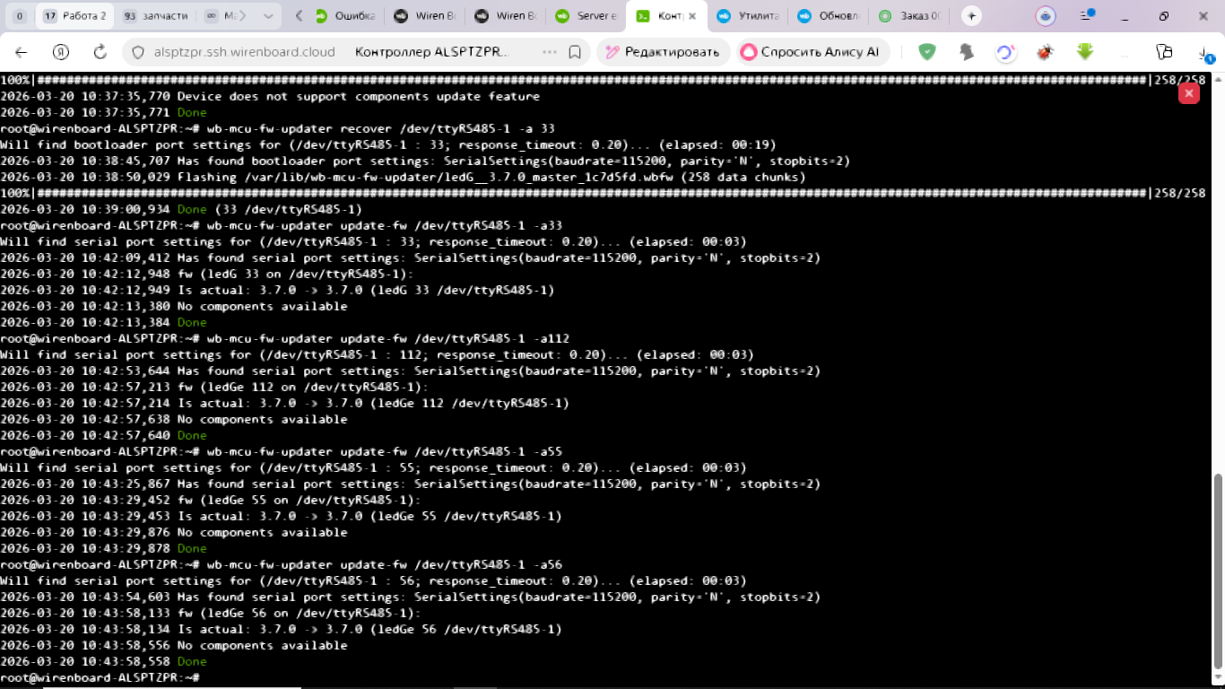Image resolution: width=1225 pixels, height=689 pixels.
Task: Click the "Редактировать" button
Action: pyautogui.click(x=662, y=52)
